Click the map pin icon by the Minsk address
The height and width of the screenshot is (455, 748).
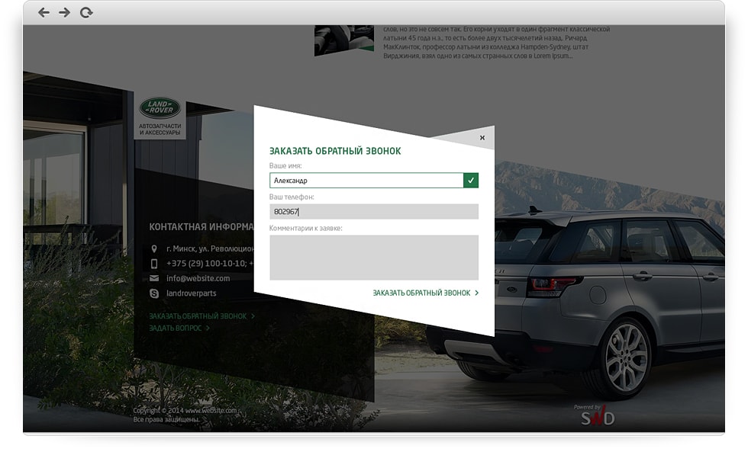click(154, 248)
